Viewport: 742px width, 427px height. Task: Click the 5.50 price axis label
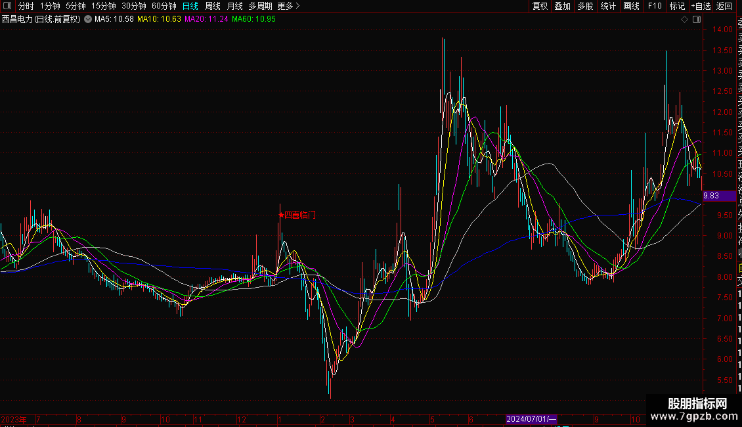tap(724, 380)
